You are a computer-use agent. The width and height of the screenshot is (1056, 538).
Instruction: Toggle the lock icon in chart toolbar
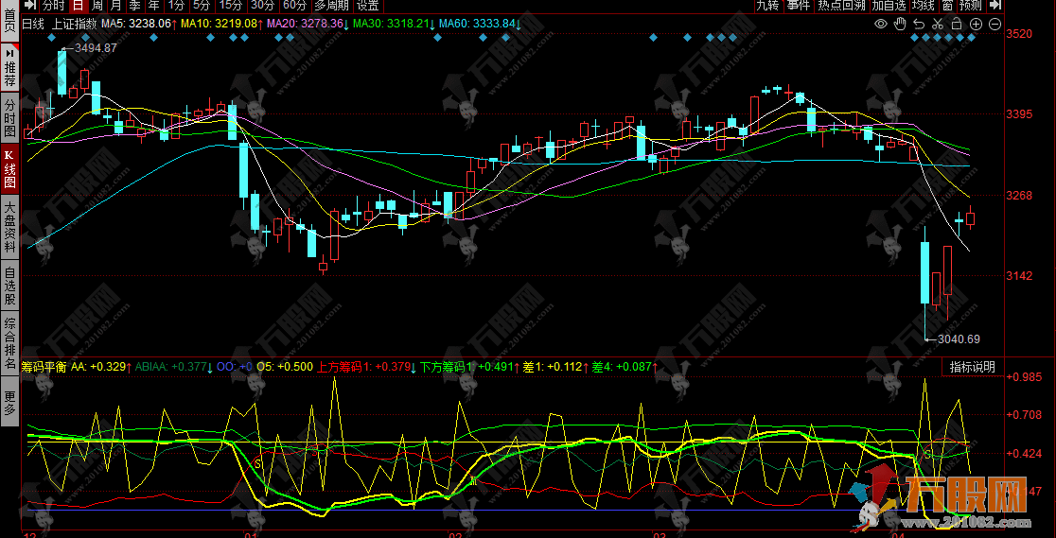(x=956, y=24)
